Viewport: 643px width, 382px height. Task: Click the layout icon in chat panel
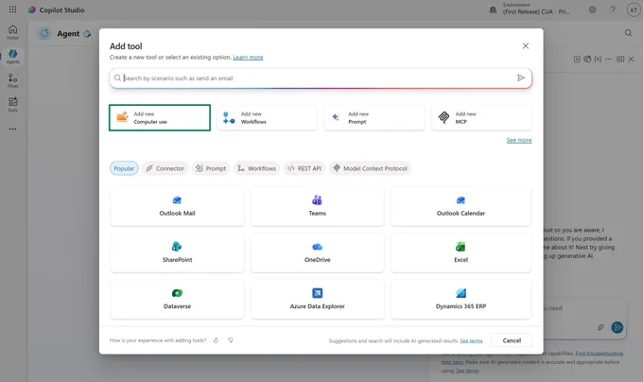pos(620,59)
